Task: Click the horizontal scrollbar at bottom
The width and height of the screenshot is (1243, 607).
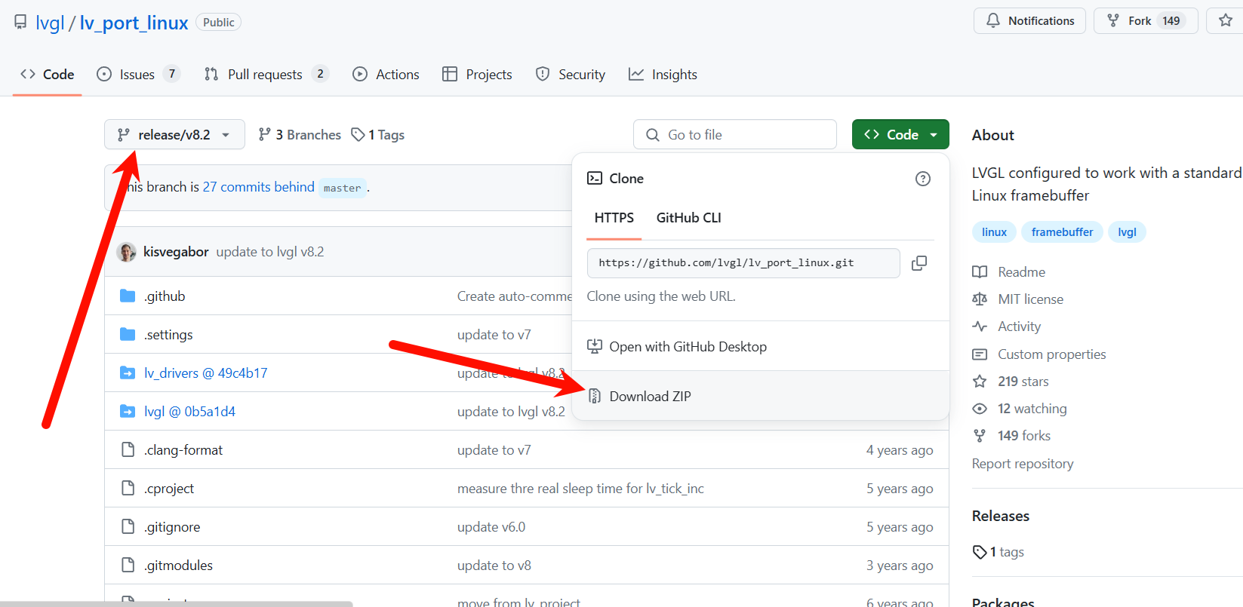Action: [176, 604]
